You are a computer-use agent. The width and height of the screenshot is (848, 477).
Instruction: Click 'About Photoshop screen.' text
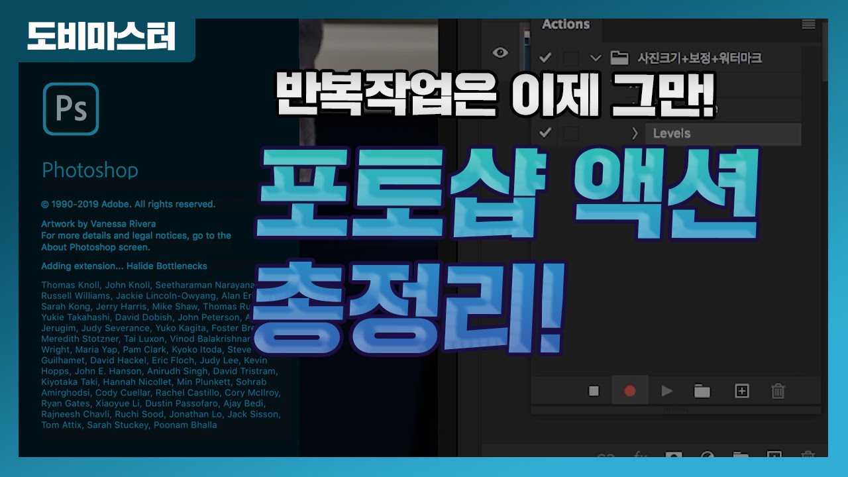tap(95, 247)
